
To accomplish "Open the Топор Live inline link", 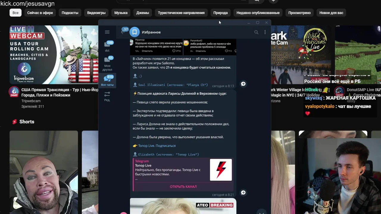I will coord(146,146).
